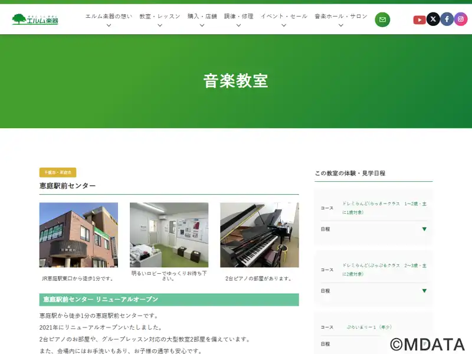472x354 pixels.
Task: Click the 日程 label in the ぷらいまりー1 card
Action: [326, 344]
